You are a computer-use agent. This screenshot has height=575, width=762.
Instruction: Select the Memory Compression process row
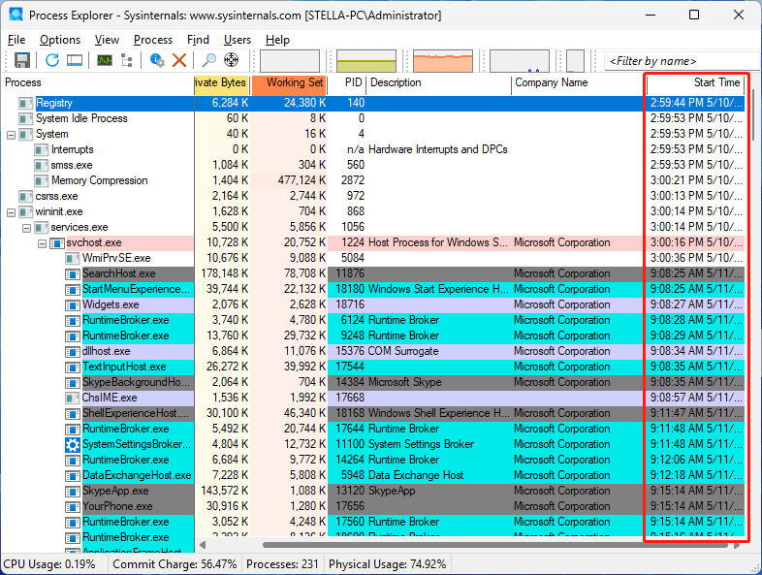click(x=371, y=180)
